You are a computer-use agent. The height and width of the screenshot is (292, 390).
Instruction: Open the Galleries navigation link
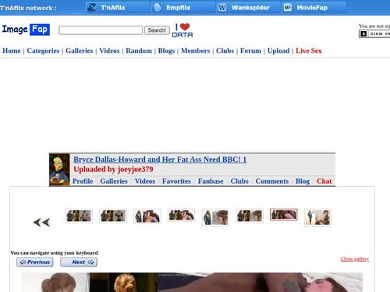80,51
